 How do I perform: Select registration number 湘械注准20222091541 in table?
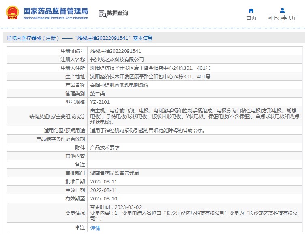coord(116,51)
